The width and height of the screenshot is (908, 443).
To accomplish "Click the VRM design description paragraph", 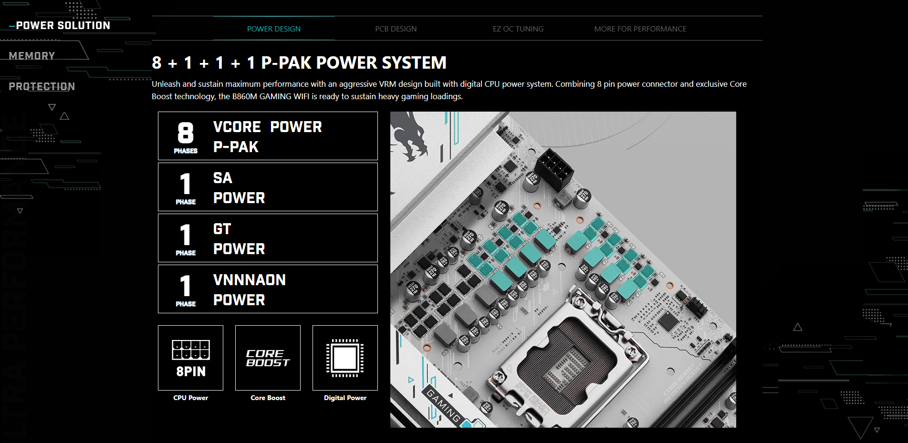I will click(449, 90).
